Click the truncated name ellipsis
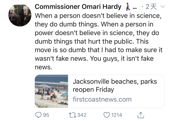This screenshot has height=121, width=173. [135, 7]
